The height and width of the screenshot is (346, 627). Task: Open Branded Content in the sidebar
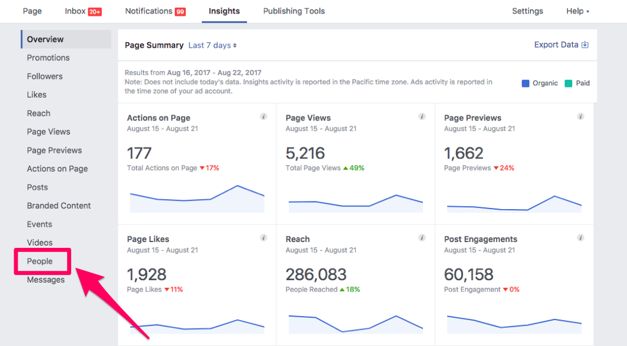pos(59,206)
